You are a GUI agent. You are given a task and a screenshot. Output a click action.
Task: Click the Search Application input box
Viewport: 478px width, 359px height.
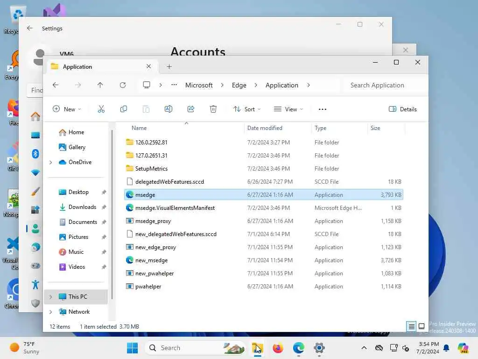click(x=385, y=85)
